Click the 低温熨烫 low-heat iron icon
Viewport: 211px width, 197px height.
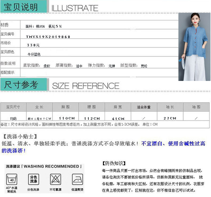point(77,179)
